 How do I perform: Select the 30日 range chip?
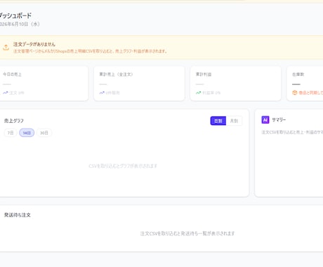(44, 133)
